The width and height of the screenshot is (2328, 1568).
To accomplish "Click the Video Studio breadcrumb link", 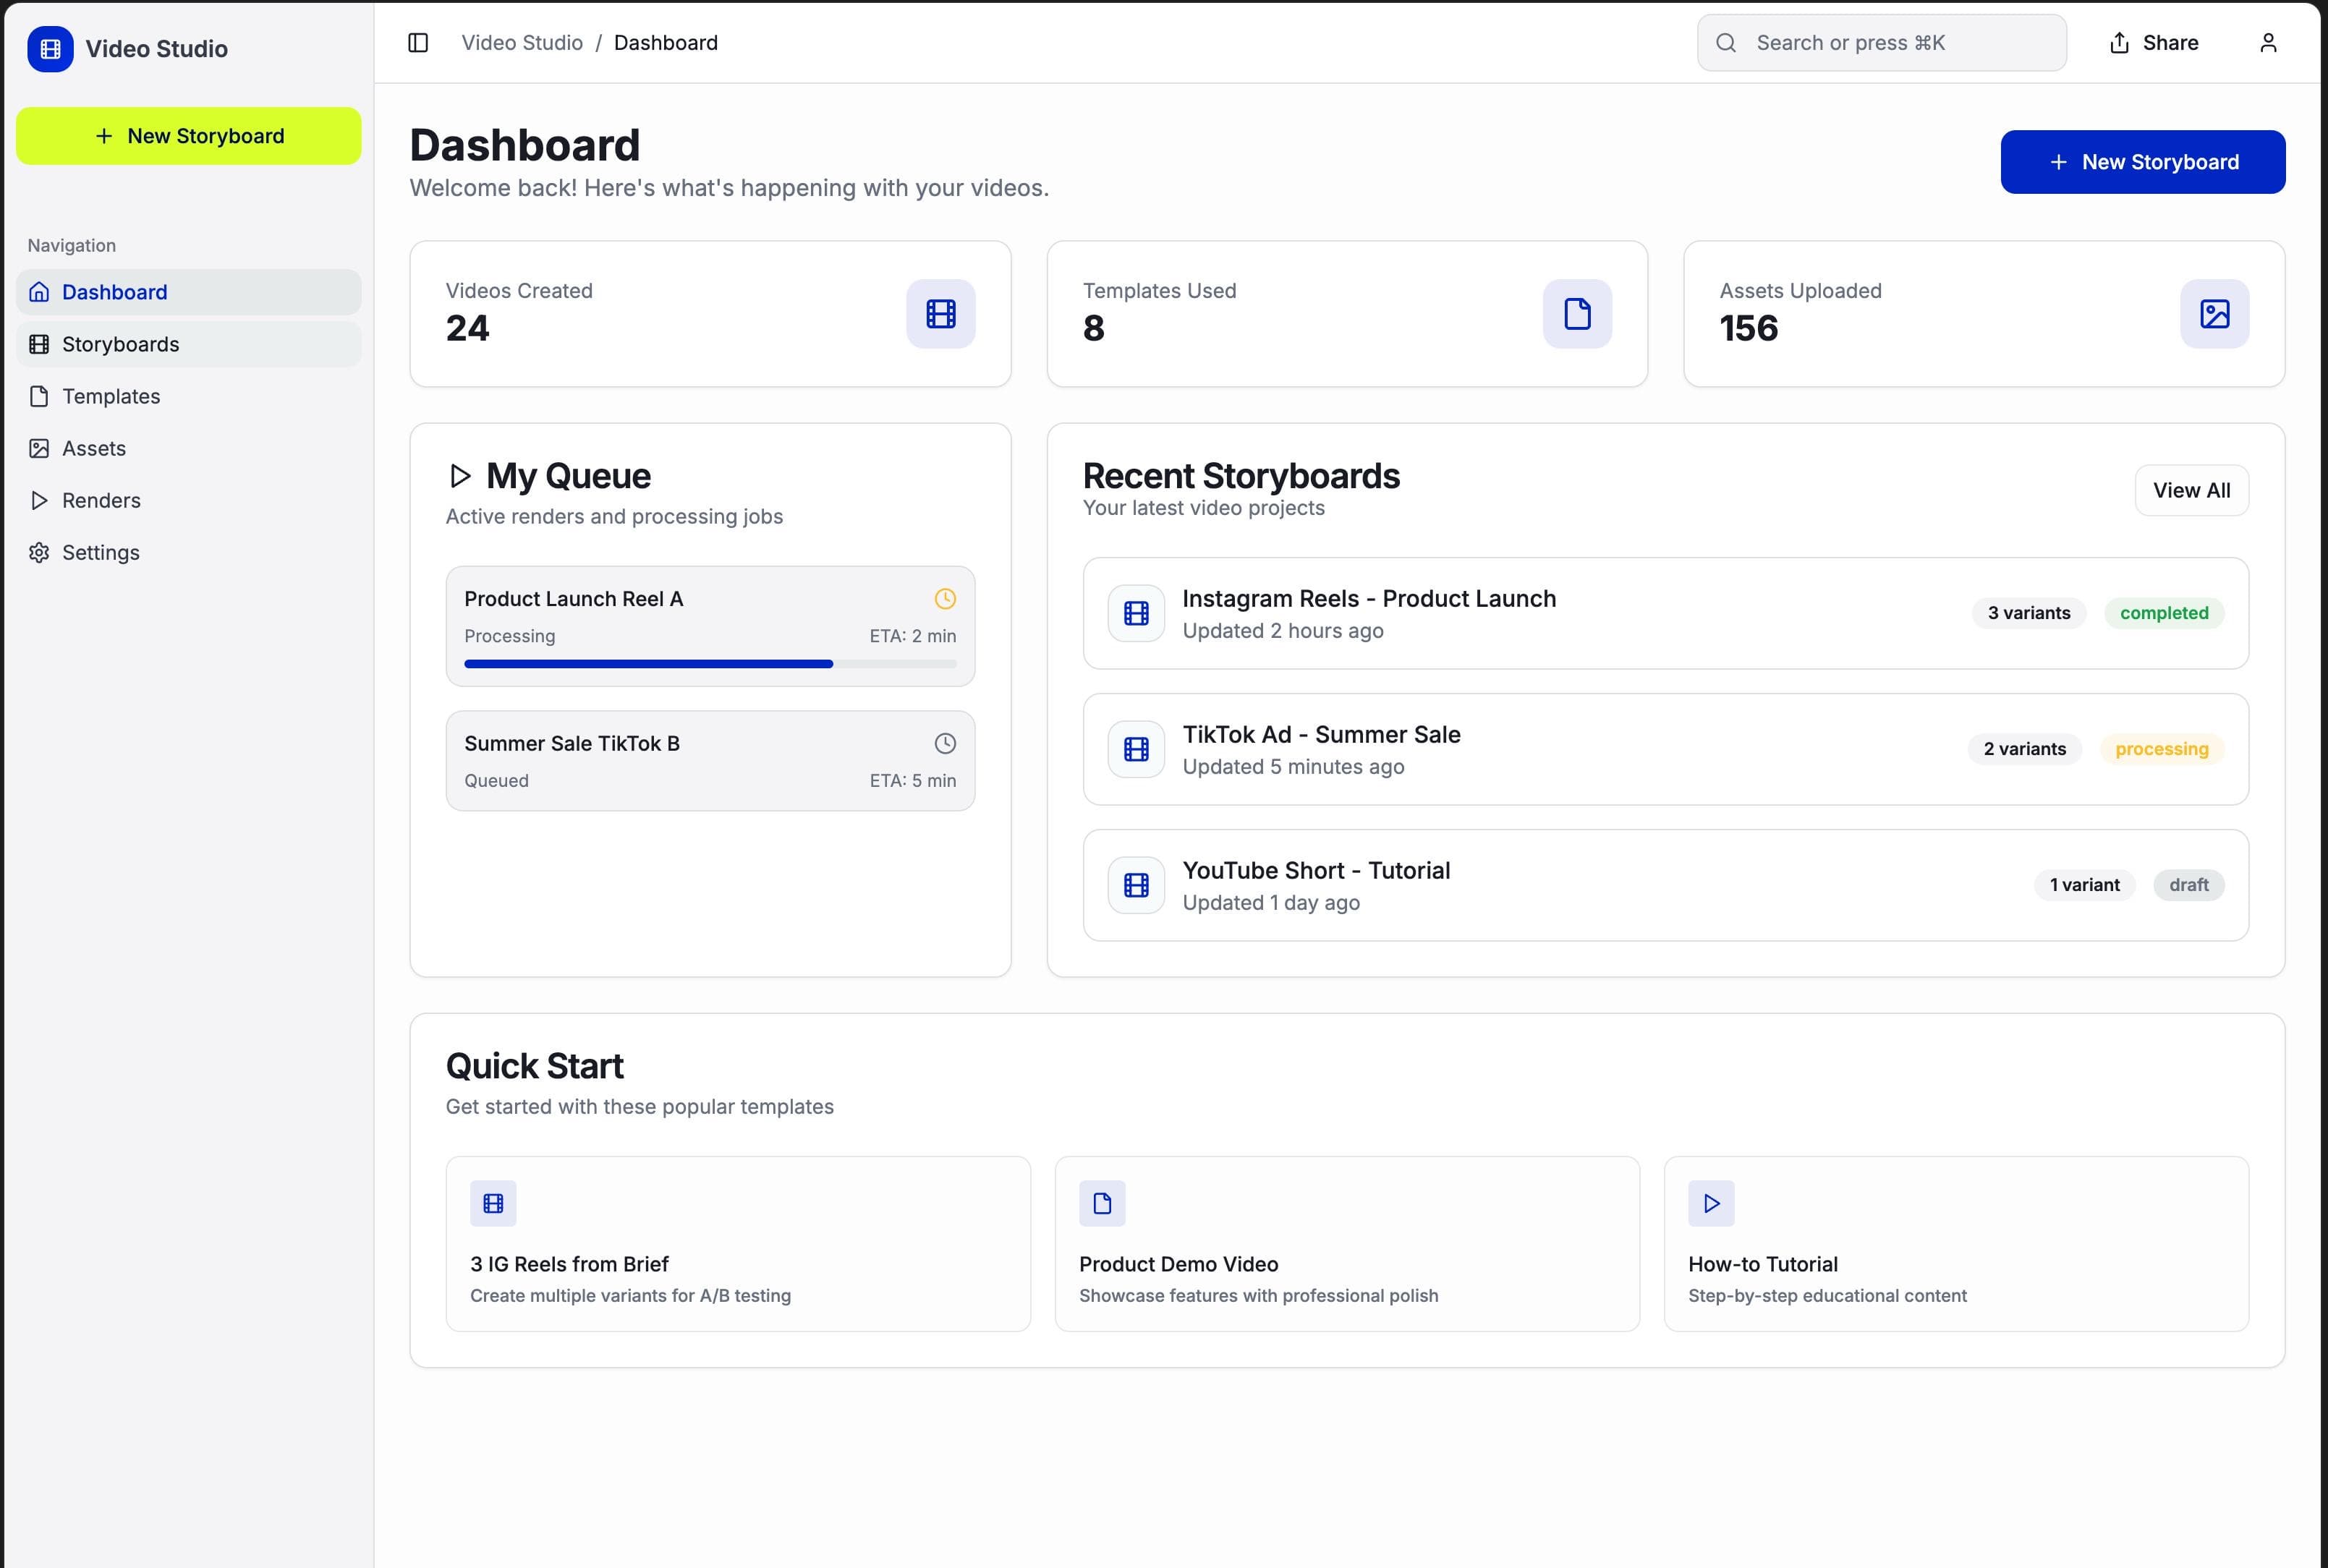I will click(x=522, y=43).
